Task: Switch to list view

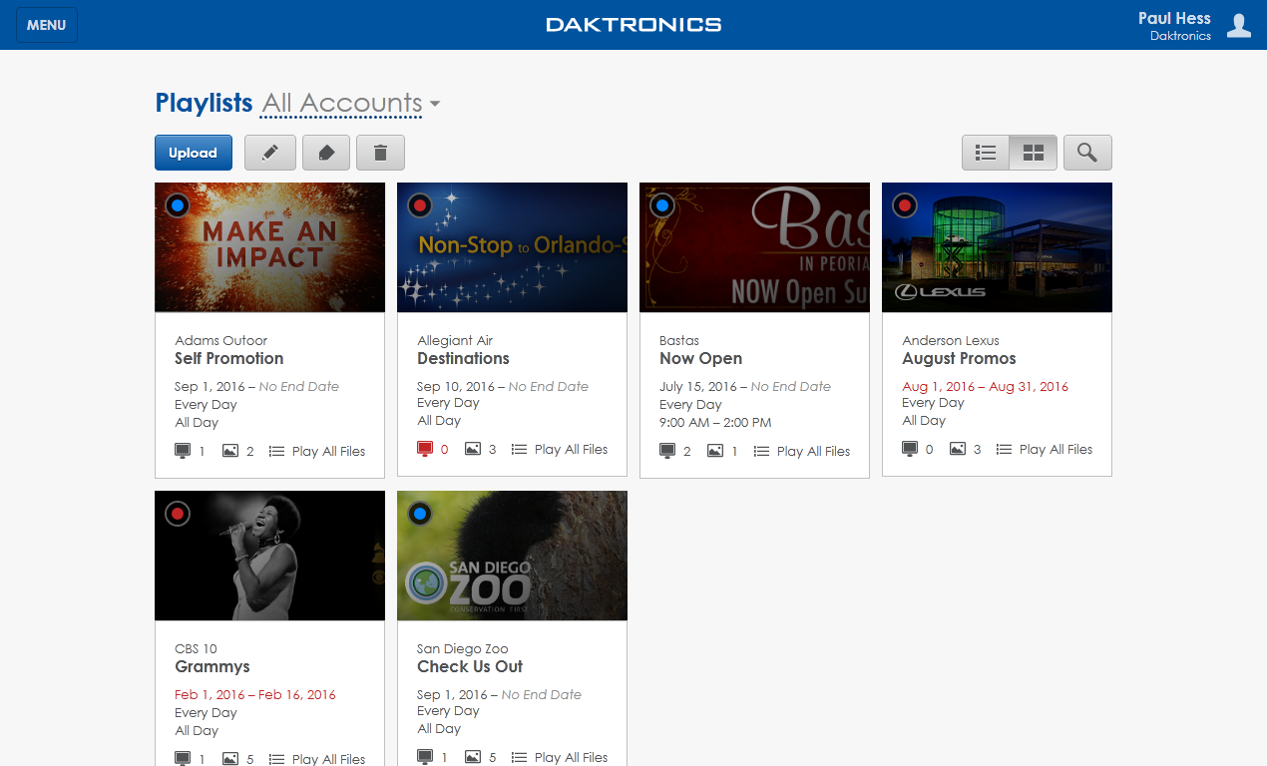Action: [986, 153]
